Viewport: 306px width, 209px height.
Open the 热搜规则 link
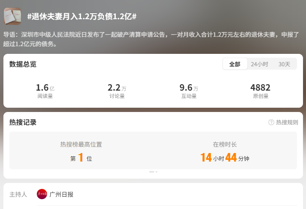coord(287,122)
